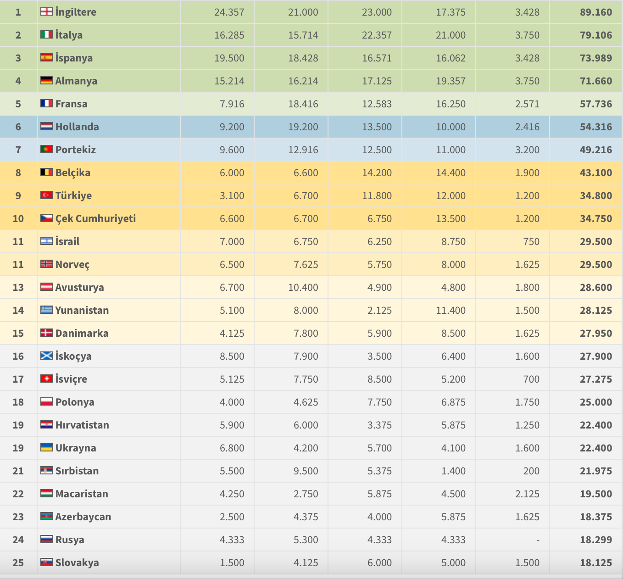Click the total score 73.989
The image size is (623, 579).
coord(596,58)
